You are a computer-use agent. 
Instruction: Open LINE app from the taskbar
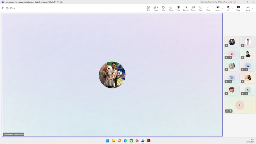click(x=131, y=141)
